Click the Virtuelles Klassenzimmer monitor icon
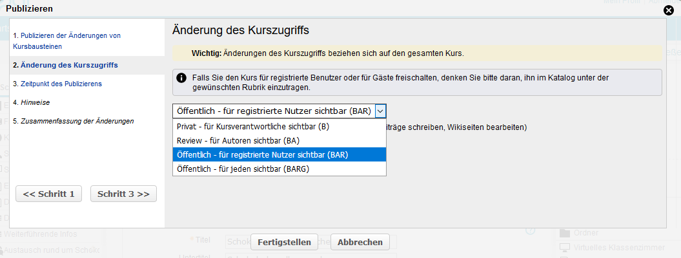Image resolution: width=681 pixels, height=258 pixels. point(565,247)
